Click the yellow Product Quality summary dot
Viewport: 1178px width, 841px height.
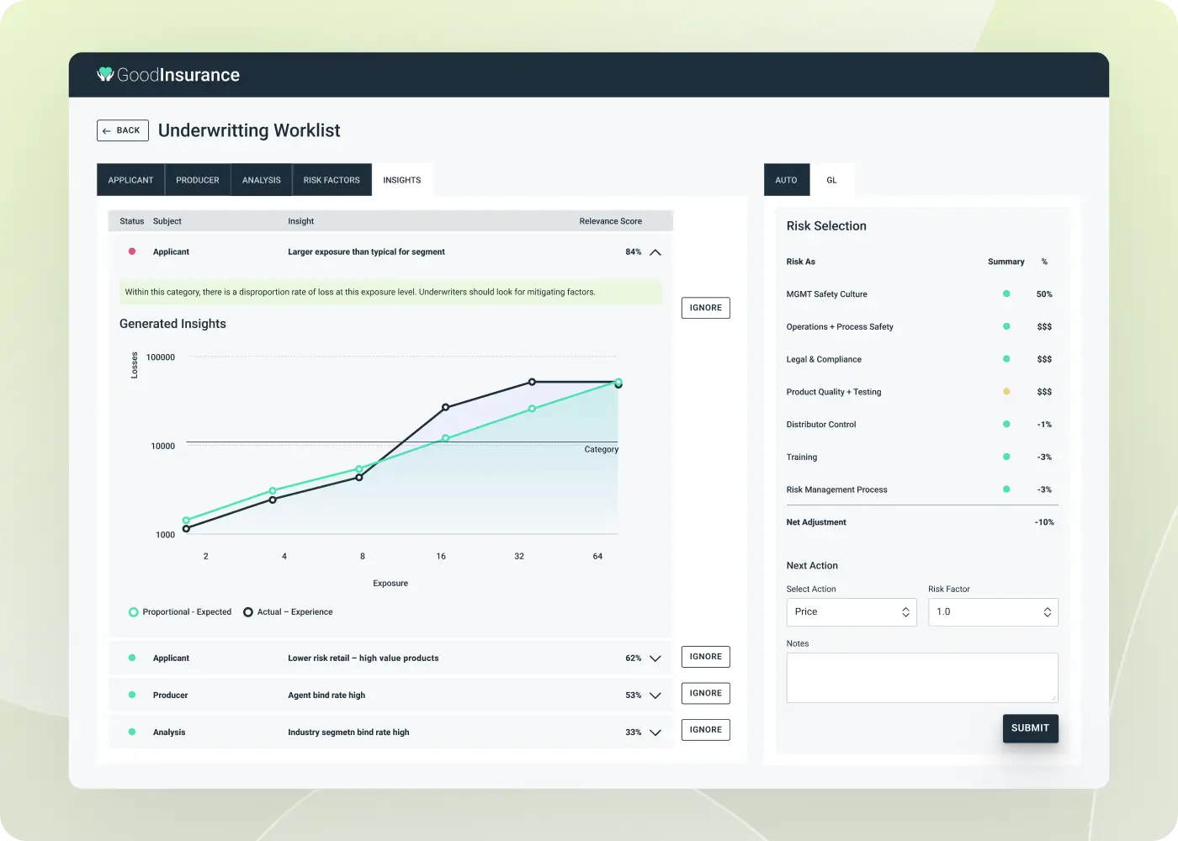(x=1006, y=392)
